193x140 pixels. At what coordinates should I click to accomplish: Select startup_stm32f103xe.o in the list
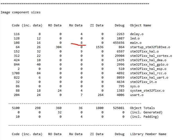click(x=150, y=47)
